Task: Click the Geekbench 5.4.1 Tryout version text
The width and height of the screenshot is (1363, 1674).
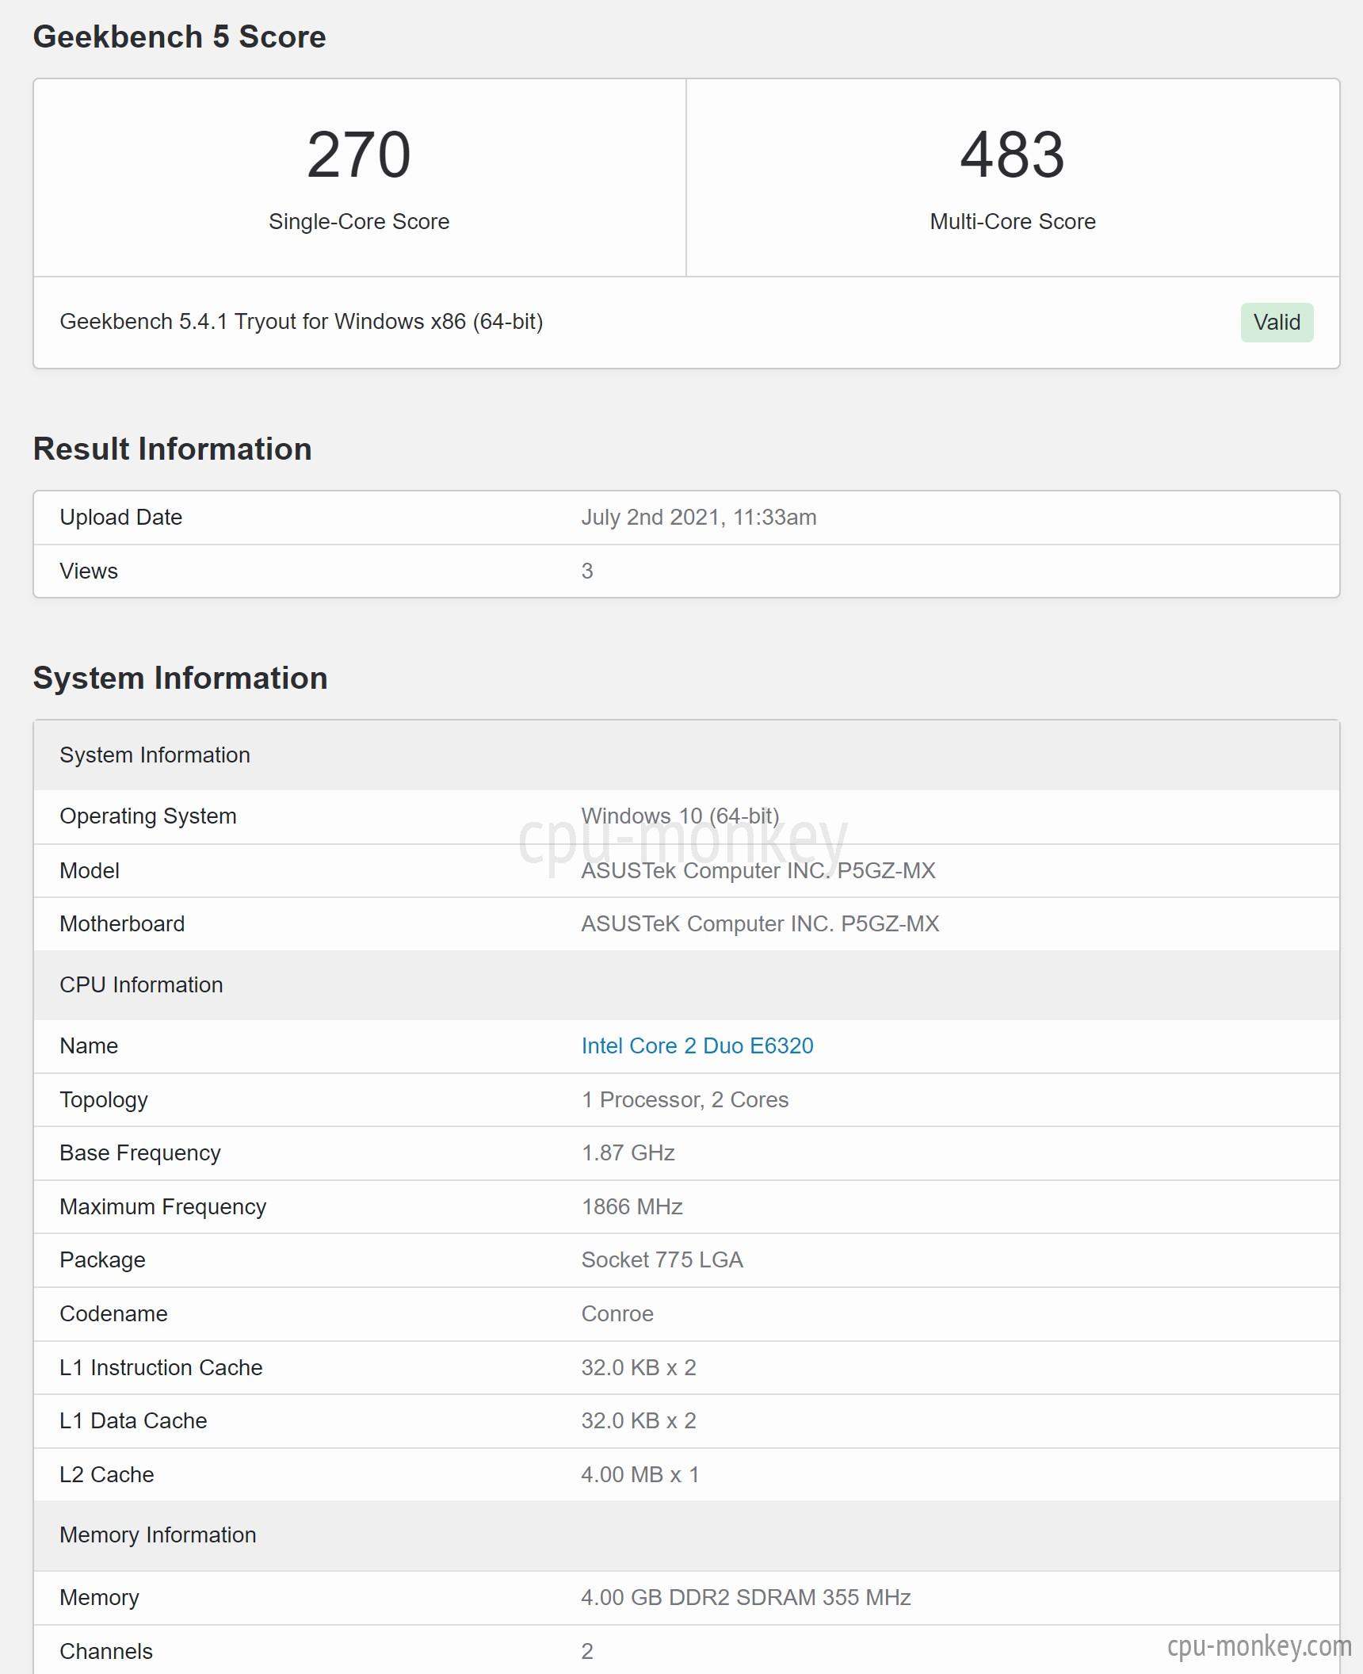Action: 301,322
